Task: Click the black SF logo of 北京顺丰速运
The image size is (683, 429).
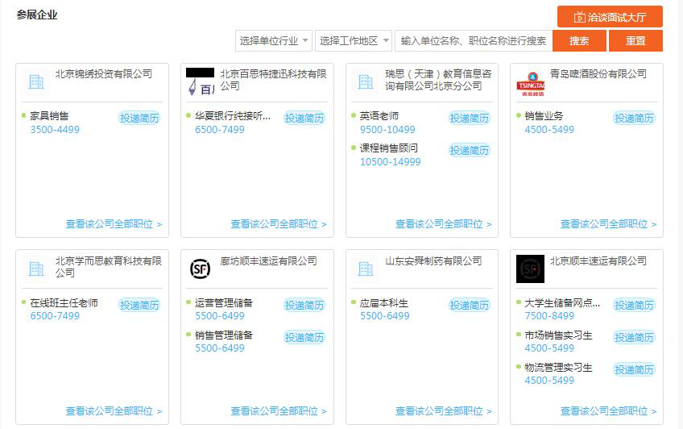Action: point(530,269)
